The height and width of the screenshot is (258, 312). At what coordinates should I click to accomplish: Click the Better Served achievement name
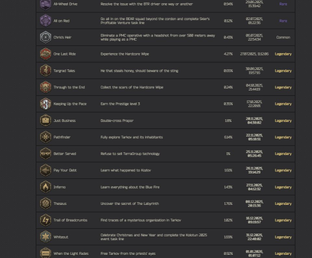tap(65, 153)
